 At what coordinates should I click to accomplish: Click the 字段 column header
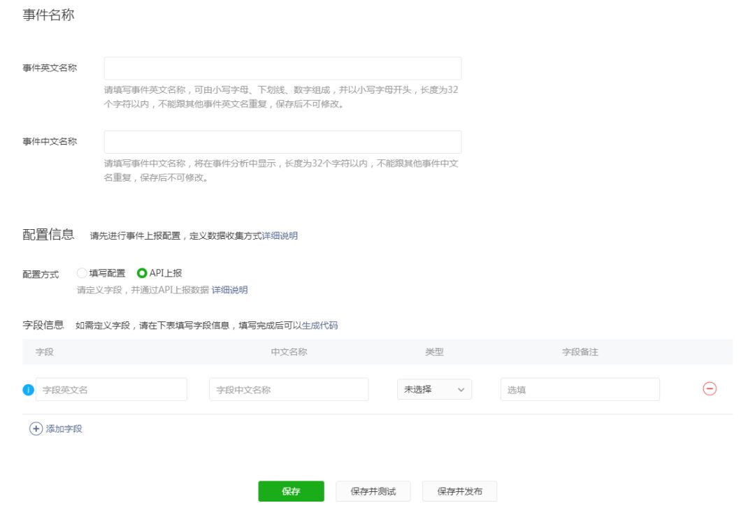(x=44, y=352)
